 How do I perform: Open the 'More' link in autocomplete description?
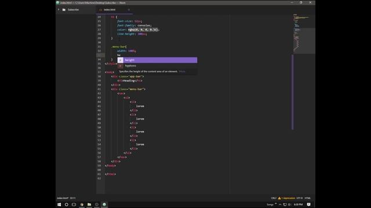182,72
